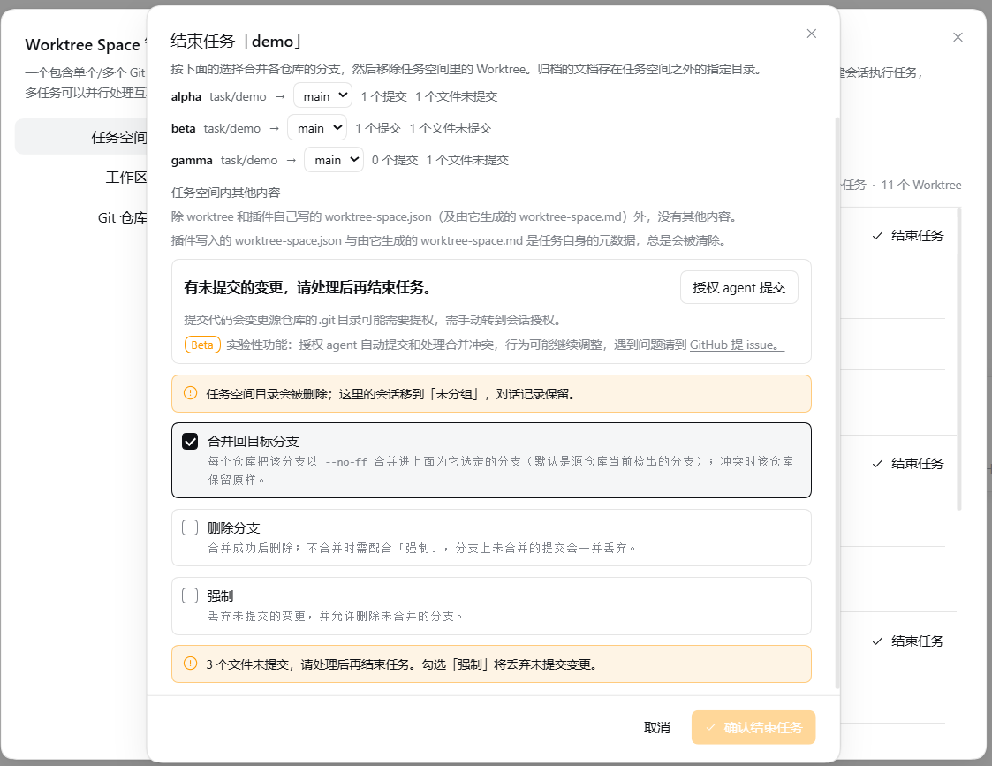
Task: Click checkmark icon in 确认结束任务 button
Action: coord(710,728)
